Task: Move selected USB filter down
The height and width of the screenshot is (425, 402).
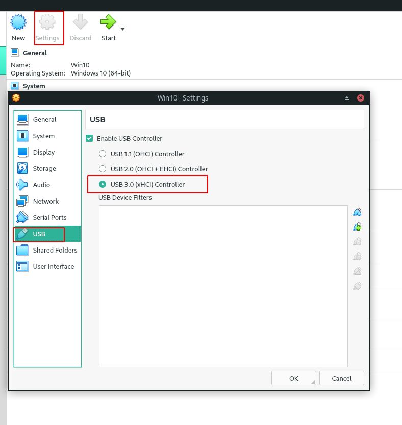Action: coord(357,286)
